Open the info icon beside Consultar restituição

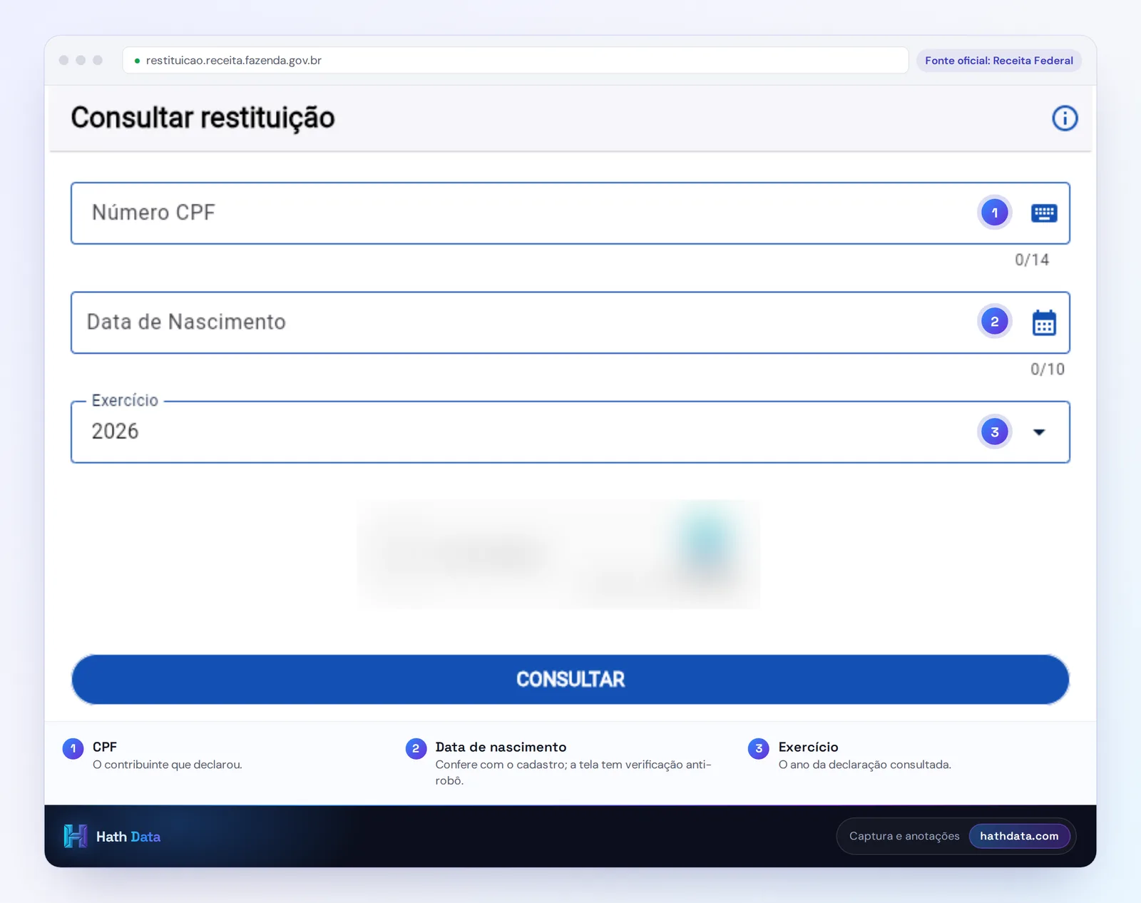coord(1065,118)
